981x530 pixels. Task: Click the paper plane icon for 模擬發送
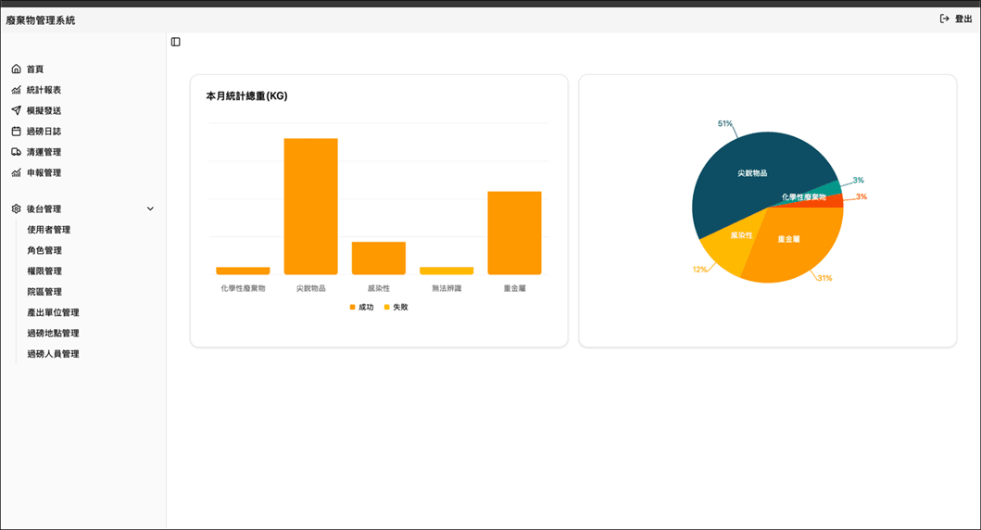pyautogui.click(x=17, y=110)
